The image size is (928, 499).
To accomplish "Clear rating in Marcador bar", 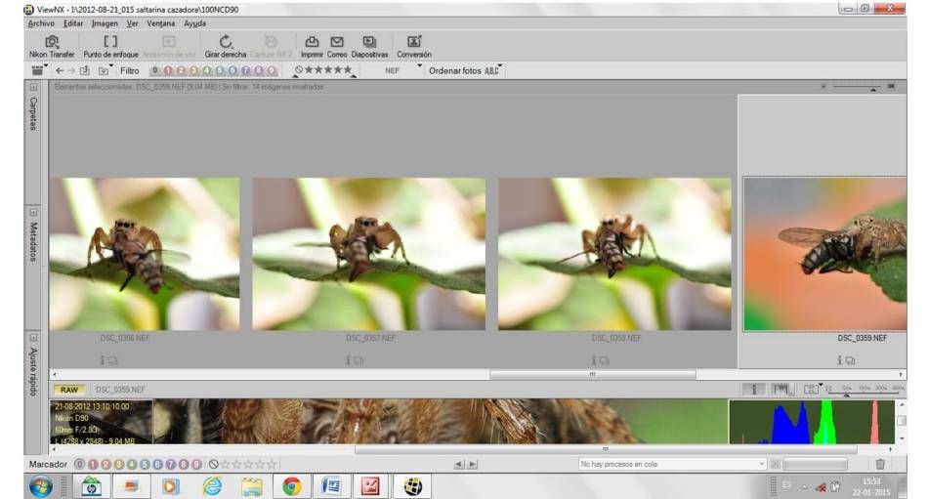I will [214, 464].
